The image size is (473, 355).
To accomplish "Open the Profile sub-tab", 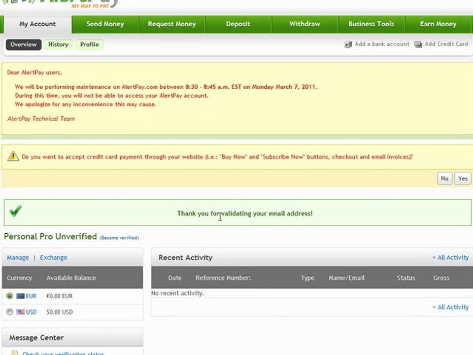I will pyautogui.click(x=89, y=44).
